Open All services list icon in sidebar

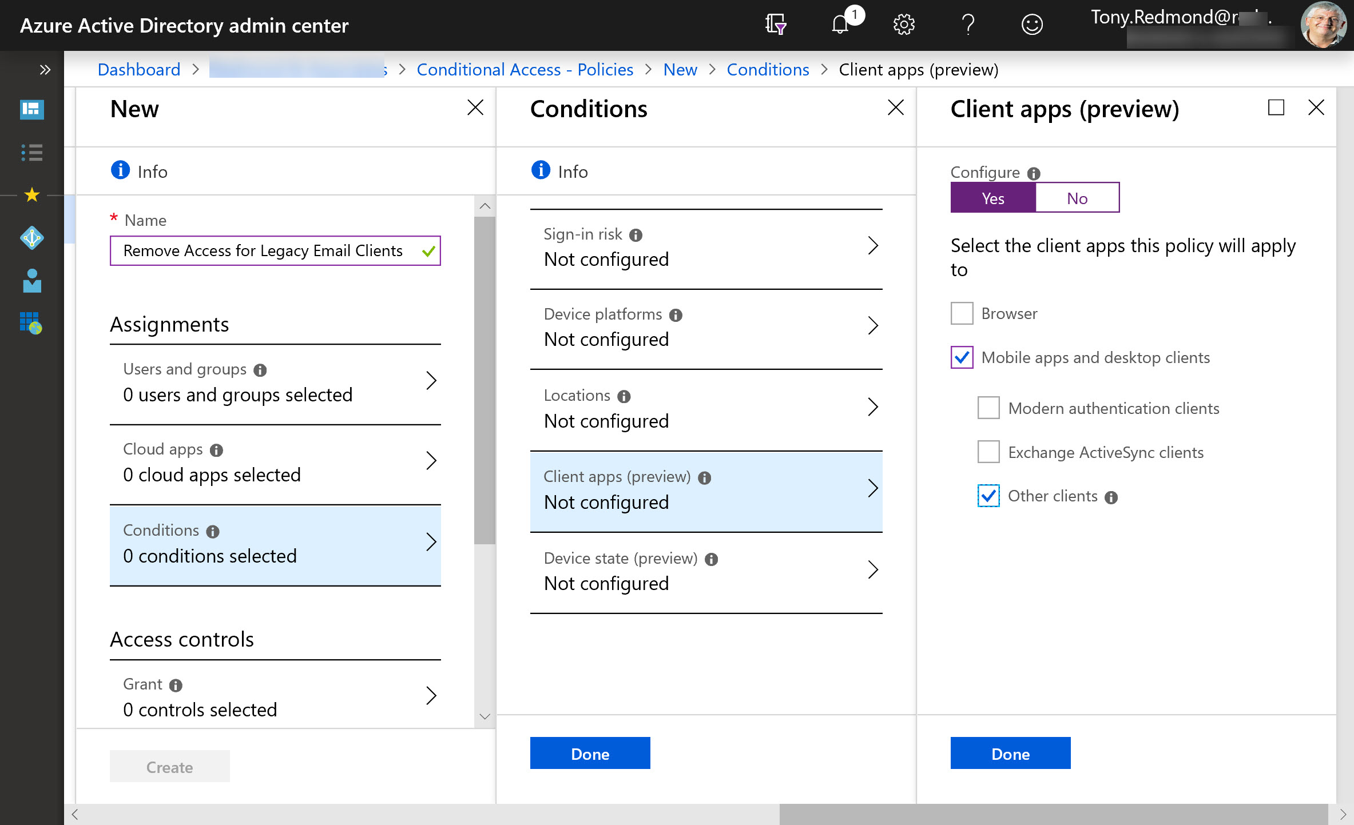tap(32, 153)
